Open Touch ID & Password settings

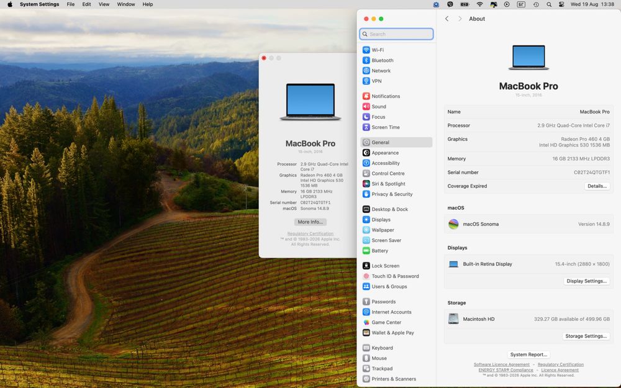[x=396, y=276]
